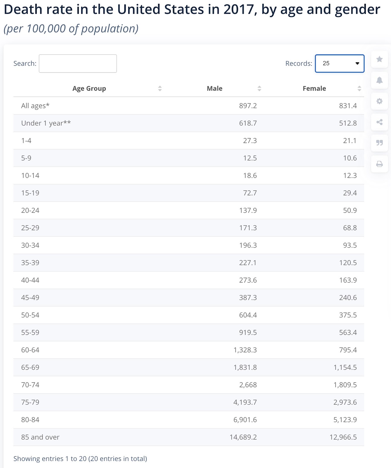Click female value 1,154.5
Image resolution: width=391 pixels, height=468 pixels.
(x=345, y=367)
